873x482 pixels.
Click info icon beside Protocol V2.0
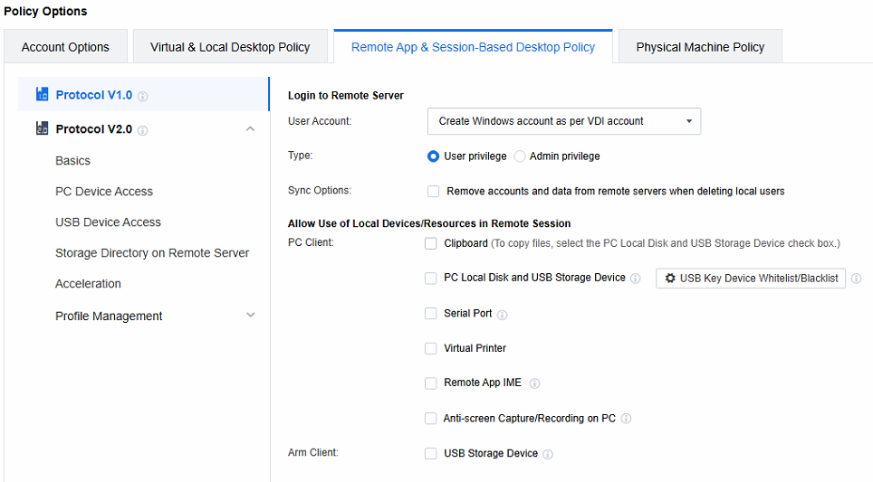tap(143, 130)
